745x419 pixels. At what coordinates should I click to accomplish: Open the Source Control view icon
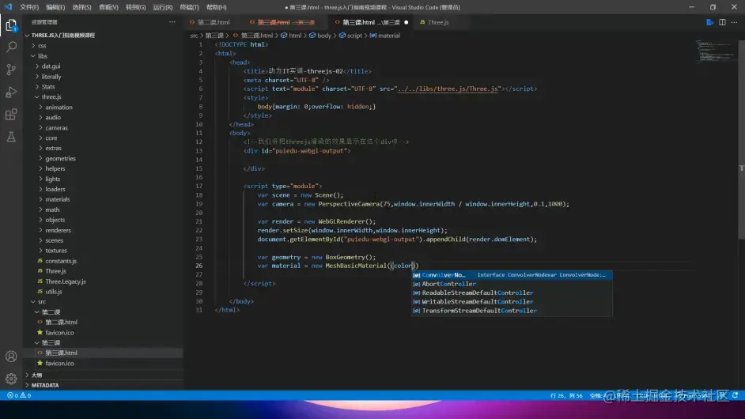(11, 70)
